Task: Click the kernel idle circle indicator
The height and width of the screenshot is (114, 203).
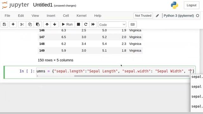Action: pos(197,16)
